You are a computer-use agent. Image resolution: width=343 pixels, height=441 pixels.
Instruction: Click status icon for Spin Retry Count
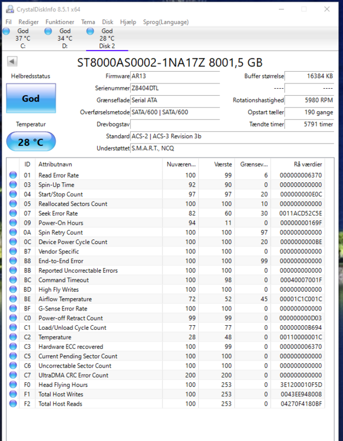(13, 232)
